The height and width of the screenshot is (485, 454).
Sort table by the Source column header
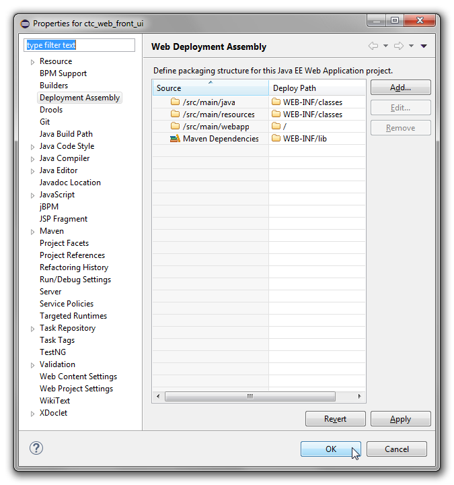point(211,88)
